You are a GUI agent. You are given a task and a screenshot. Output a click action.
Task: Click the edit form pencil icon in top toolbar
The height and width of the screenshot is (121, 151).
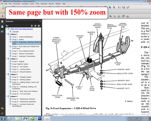[x=128, y=7]
